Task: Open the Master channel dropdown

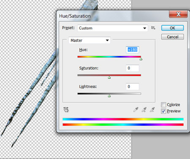Action: pos(90,40)
